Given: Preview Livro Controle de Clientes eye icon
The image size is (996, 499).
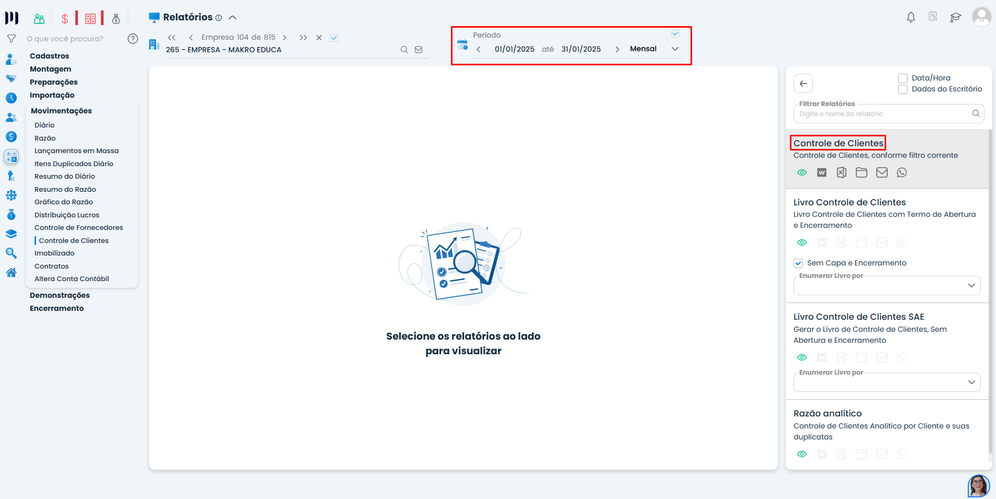Looking at the screenshot, I should [802, 242].
